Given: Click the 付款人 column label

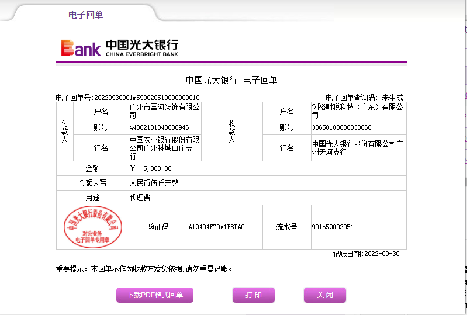Looking at the screenshot, I should pos(65,131).
